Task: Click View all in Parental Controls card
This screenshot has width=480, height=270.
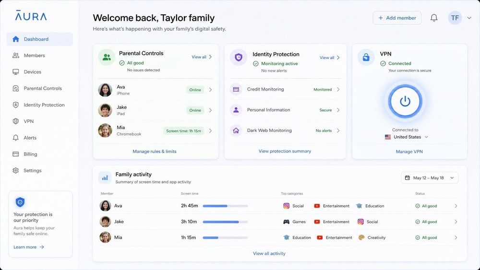Action: click(202, 57)
